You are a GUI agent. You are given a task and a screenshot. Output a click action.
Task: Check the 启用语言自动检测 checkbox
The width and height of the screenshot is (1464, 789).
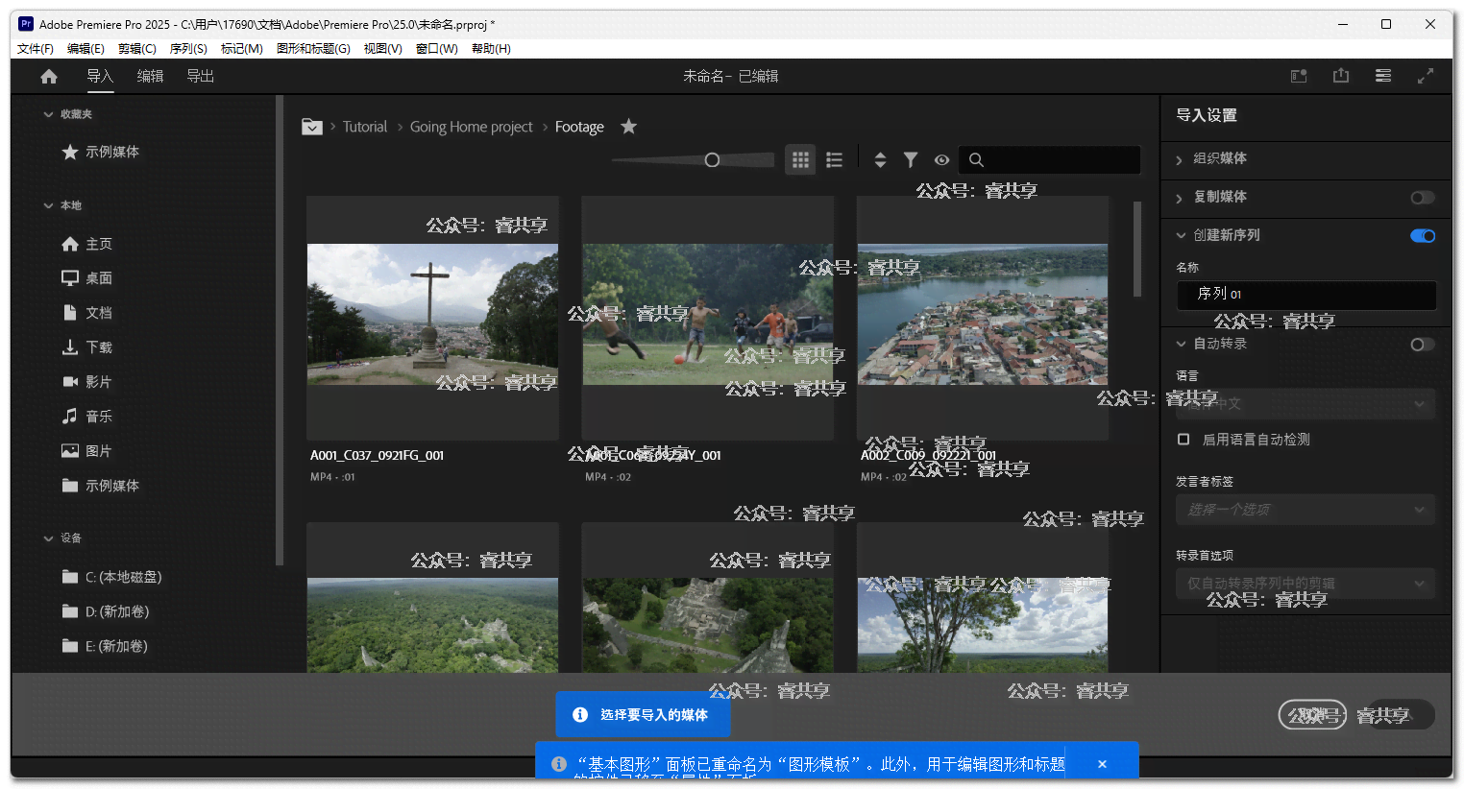pyautogui.click(x=1183, y=440)
